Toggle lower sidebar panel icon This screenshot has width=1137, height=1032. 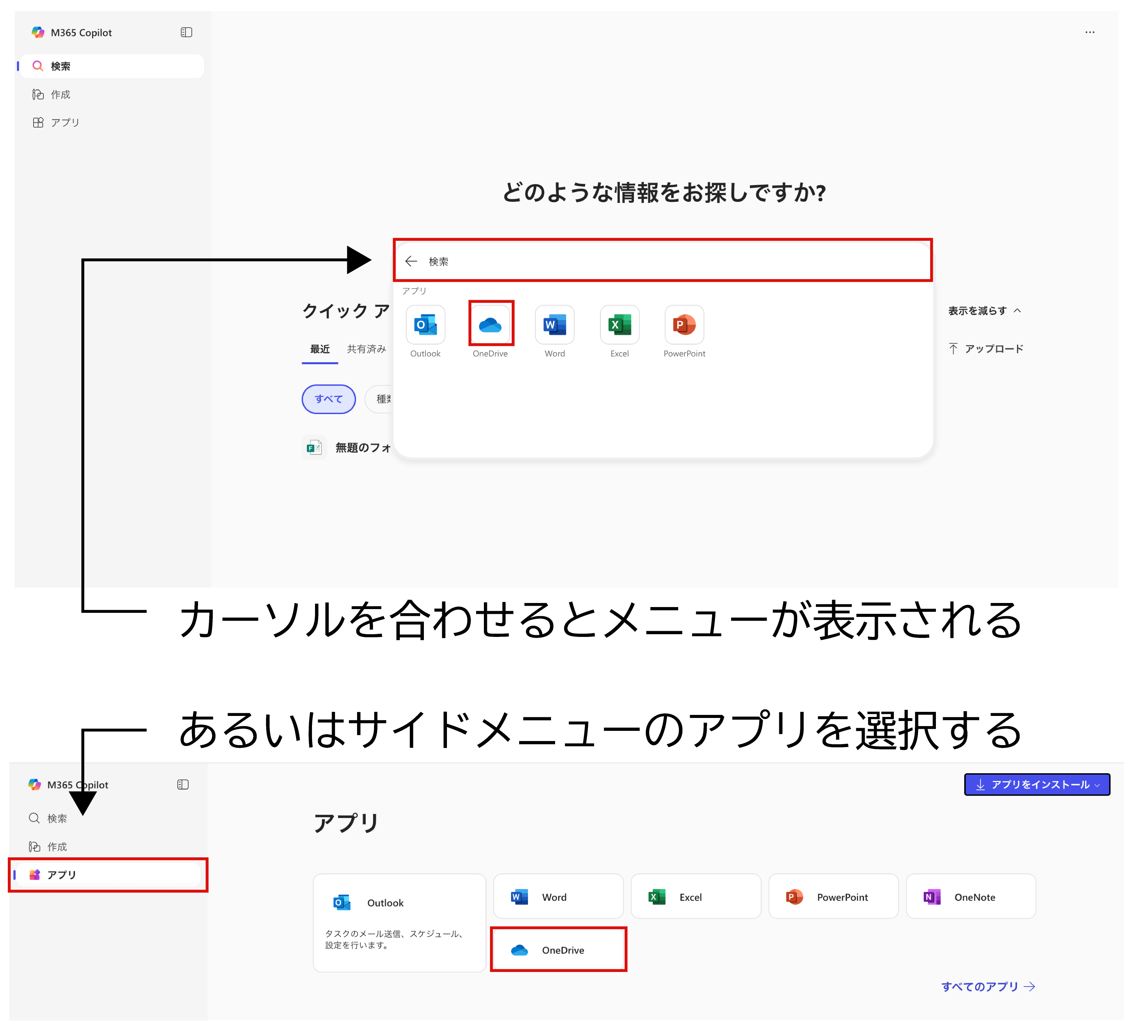click(x=183, y=784)
